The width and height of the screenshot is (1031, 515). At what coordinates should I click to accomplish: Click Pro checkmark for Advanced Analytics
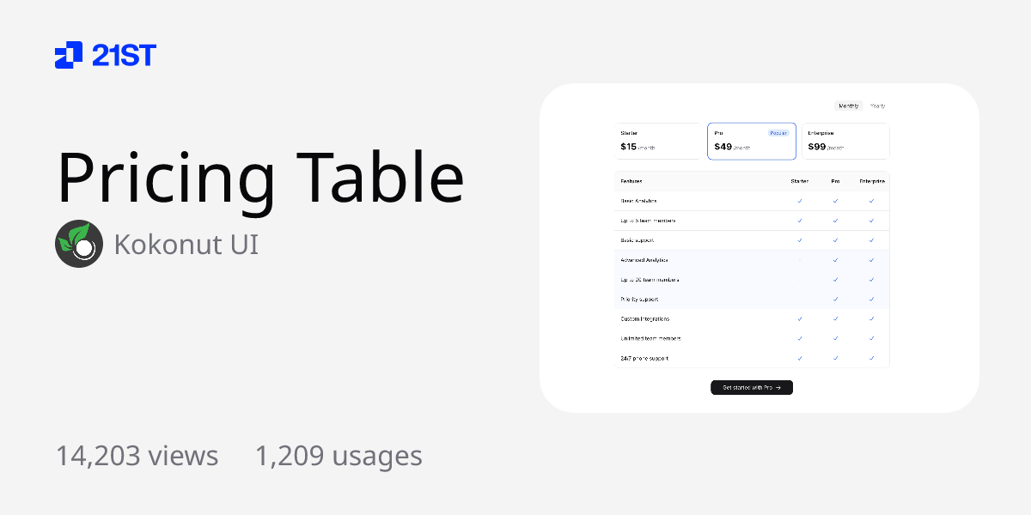pos(835,260)
